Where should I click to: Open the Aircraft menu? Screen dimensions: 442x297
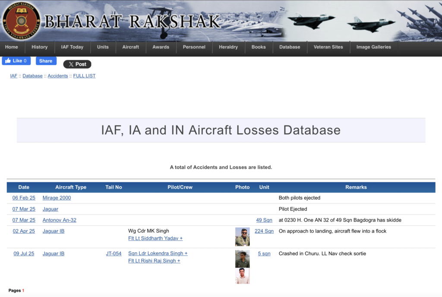click(130, 47)
